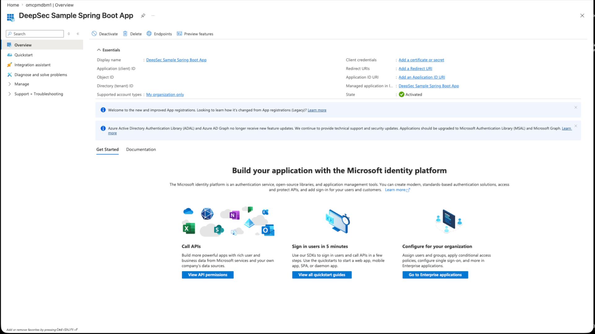Screen dimensions: 595x334
Task: Dismiss the ADAL deprecation banner
Action: click(576, 126)
